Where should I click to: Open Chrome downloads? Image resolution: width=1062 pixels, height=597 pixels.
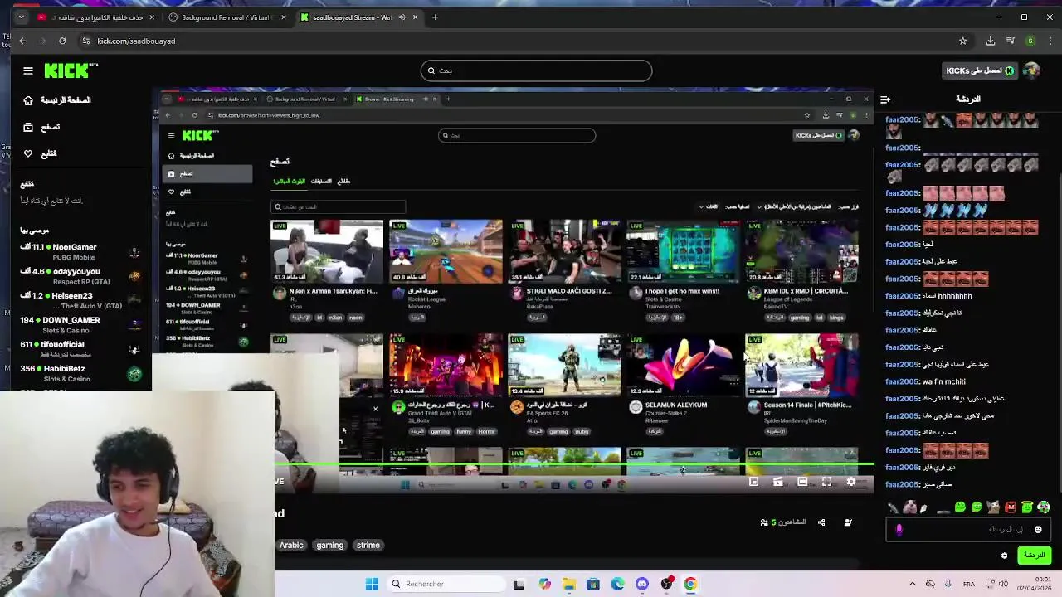(991, 41)
